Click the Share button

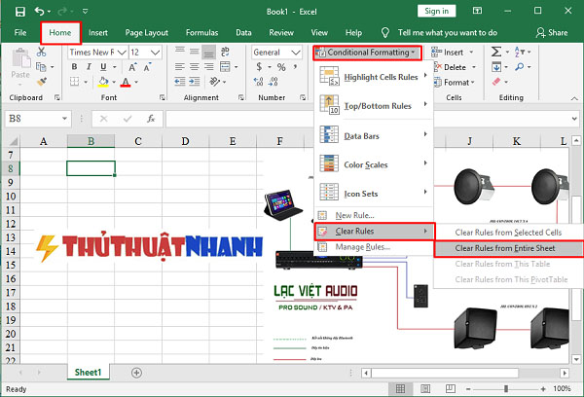(x=552, y=33)
